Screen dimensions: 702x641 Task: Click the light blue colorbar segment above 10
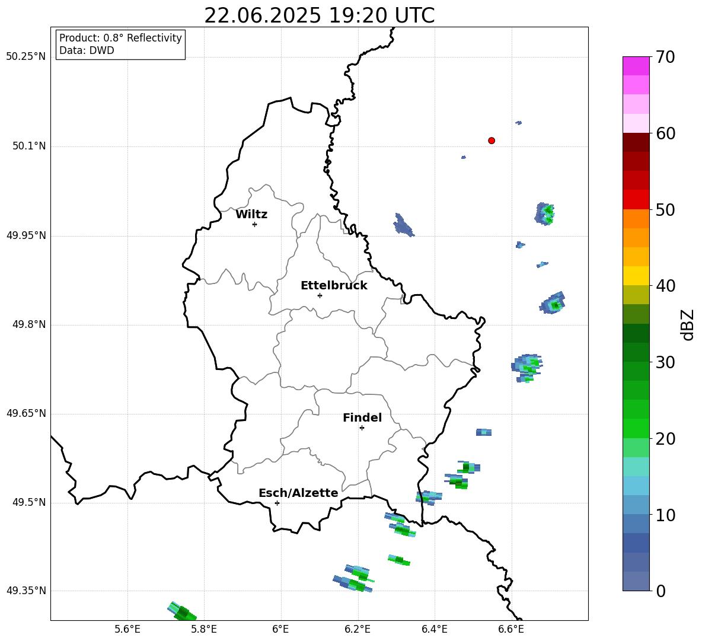636,486
